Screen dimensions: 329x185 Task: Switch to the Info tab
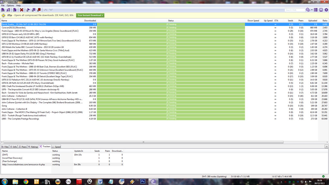coord(13,147)
